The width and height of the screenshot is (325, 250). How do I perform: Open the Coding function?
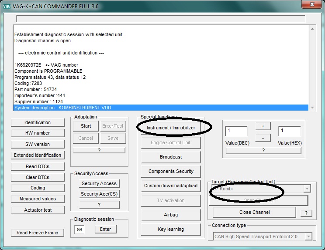(38, 188)
